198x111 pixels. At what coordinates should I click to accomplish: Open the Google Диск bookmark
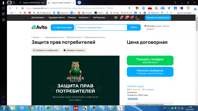[44, 13]
